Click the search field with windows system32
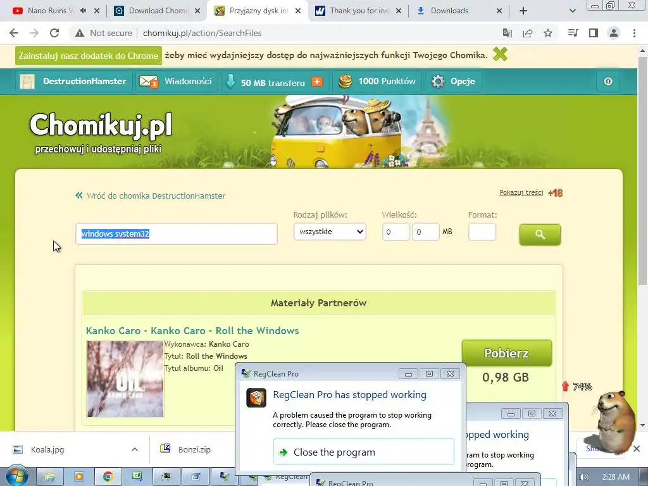648x486 pixels. tap(177, 234)
